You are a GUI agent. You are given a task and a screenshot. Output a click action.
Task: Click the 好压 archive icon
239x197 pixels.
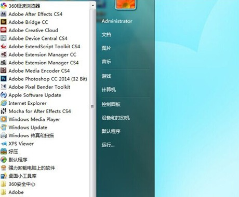[x=4, y=151]
